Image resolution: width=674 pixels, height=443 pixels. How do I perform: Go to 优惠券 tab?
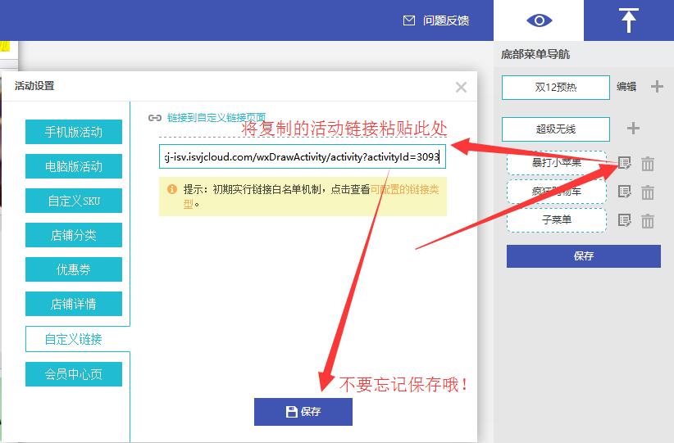click(74, 269)
